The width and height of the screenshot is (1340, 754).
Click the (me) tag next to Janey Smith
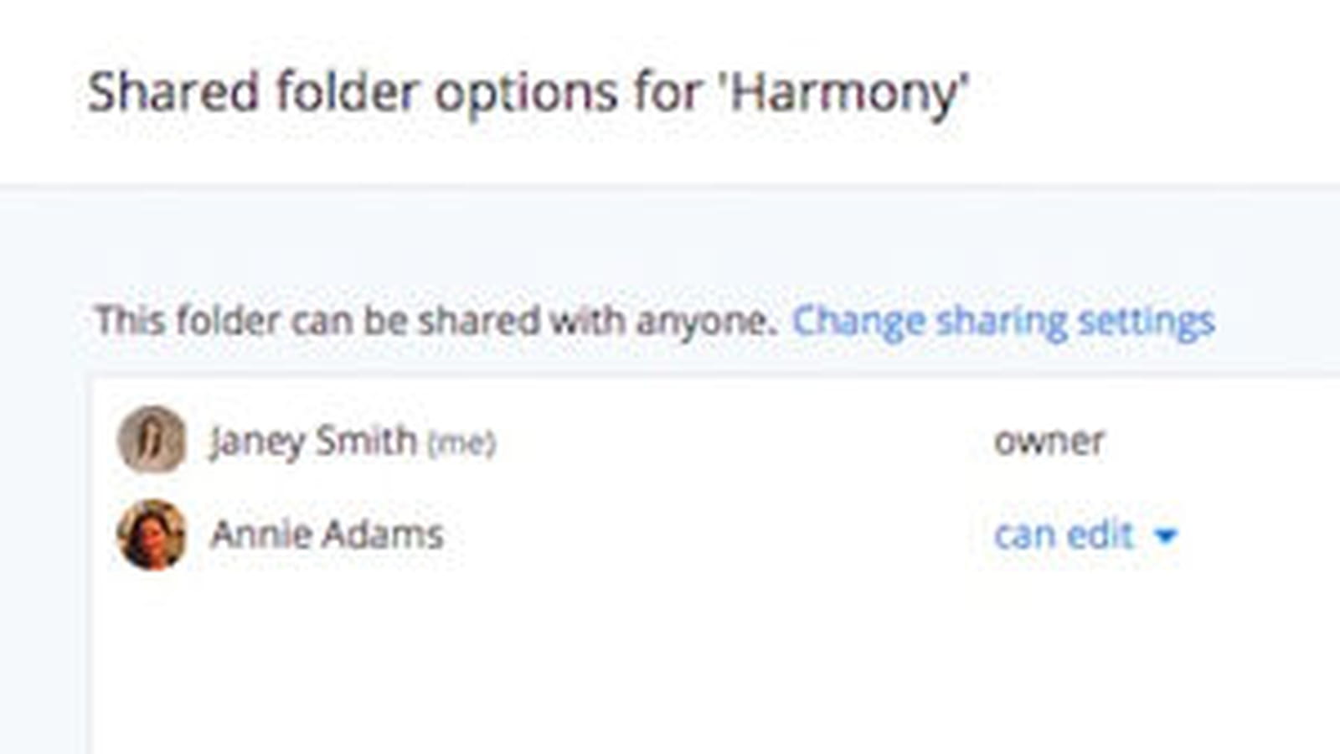pyautogui.click(x=461, y=442)
